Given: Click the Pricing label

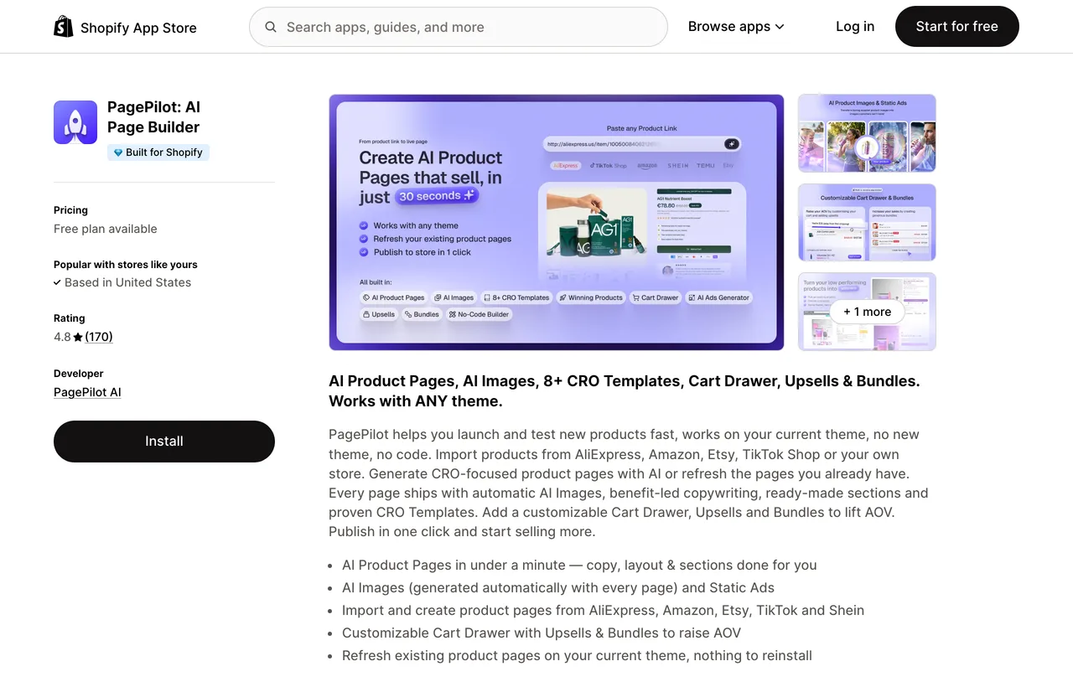Looking at the screenshot, I should (x=70, y=210).
